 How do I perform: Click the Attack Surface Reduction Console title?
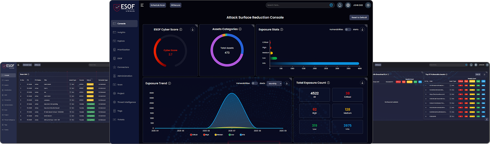256,17
